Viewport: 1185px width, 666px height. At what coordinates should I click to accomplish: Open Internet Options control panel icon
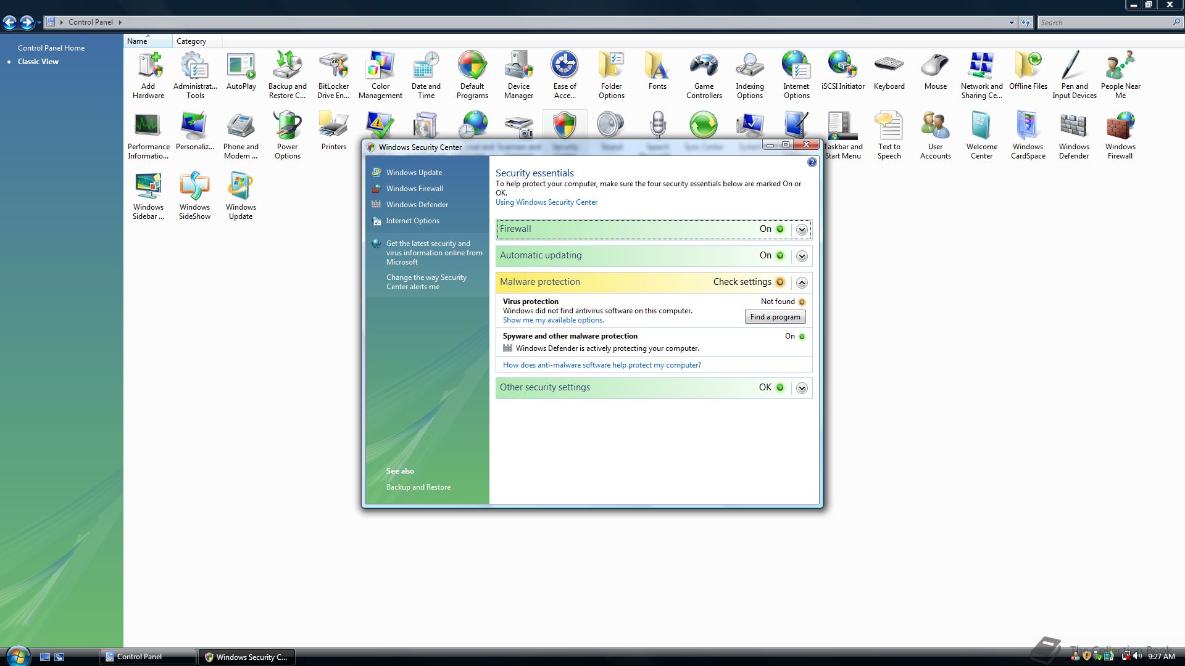point(796,75)
